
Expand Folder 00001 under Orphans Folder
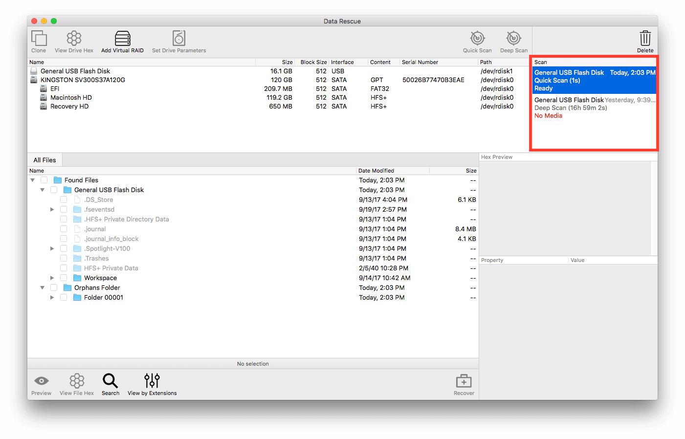coord(52,297)
